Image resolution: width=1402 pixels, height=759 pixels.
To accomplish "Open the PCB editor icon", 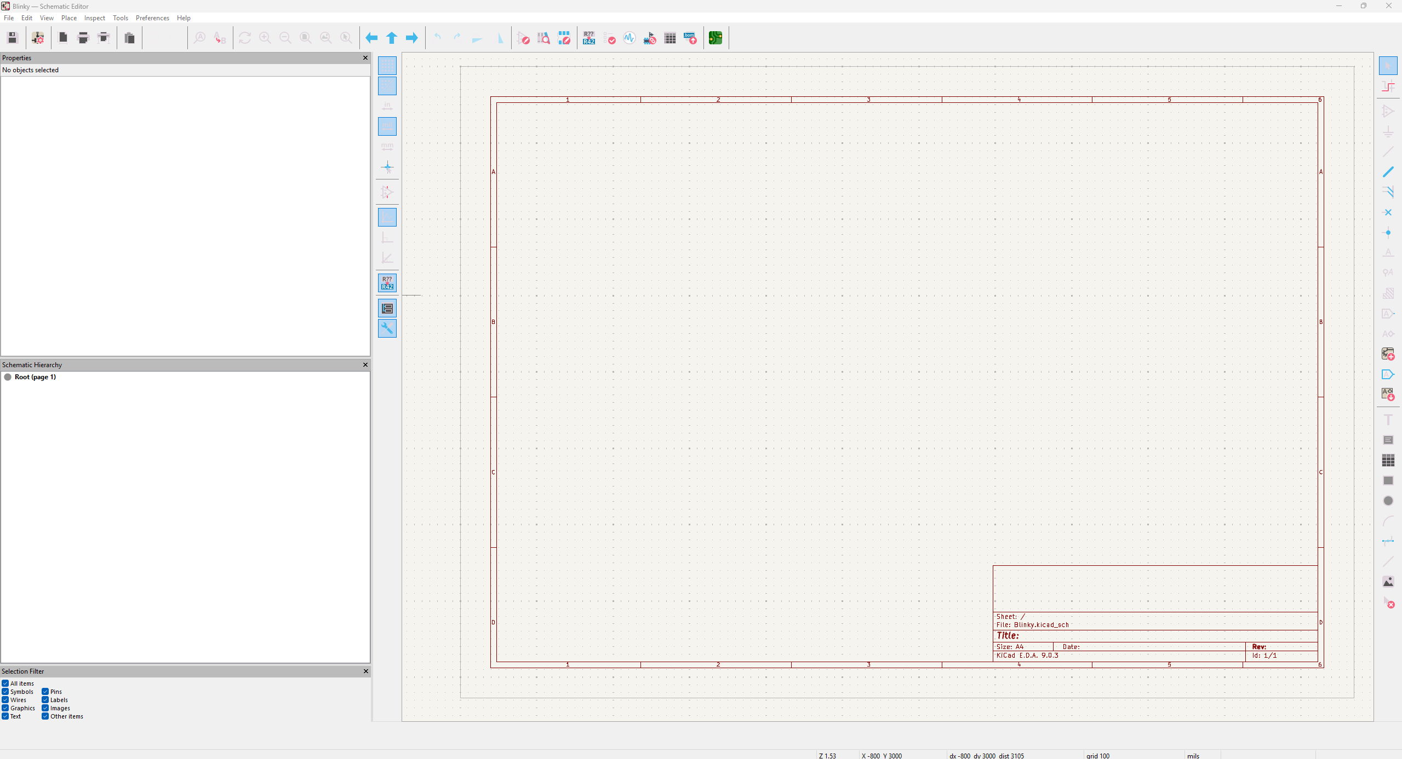I will (715, 38).
